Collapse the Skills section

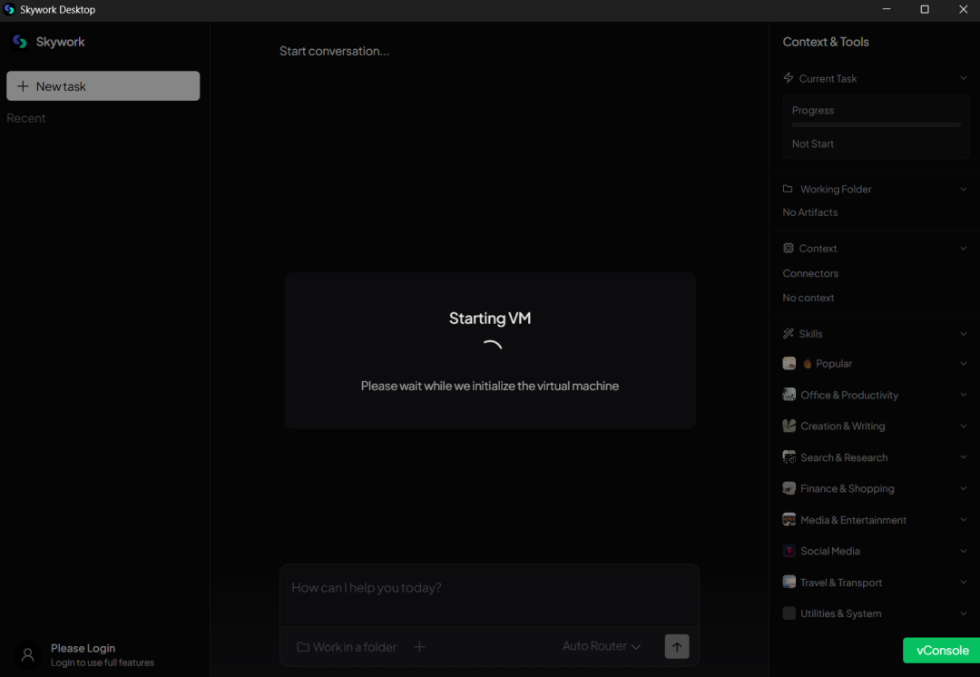pos(963,334)
